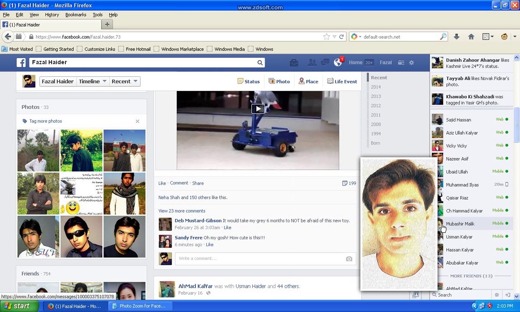
Task: Open Firefox downloads arrow icon
Action: coord(456,37)
